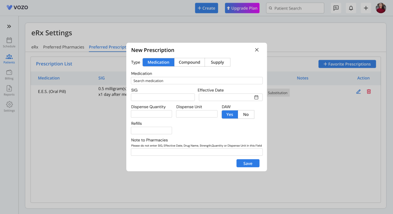Switch to the eRx tab
Screen dimensions: 393x214
click(x=35, y=47)
